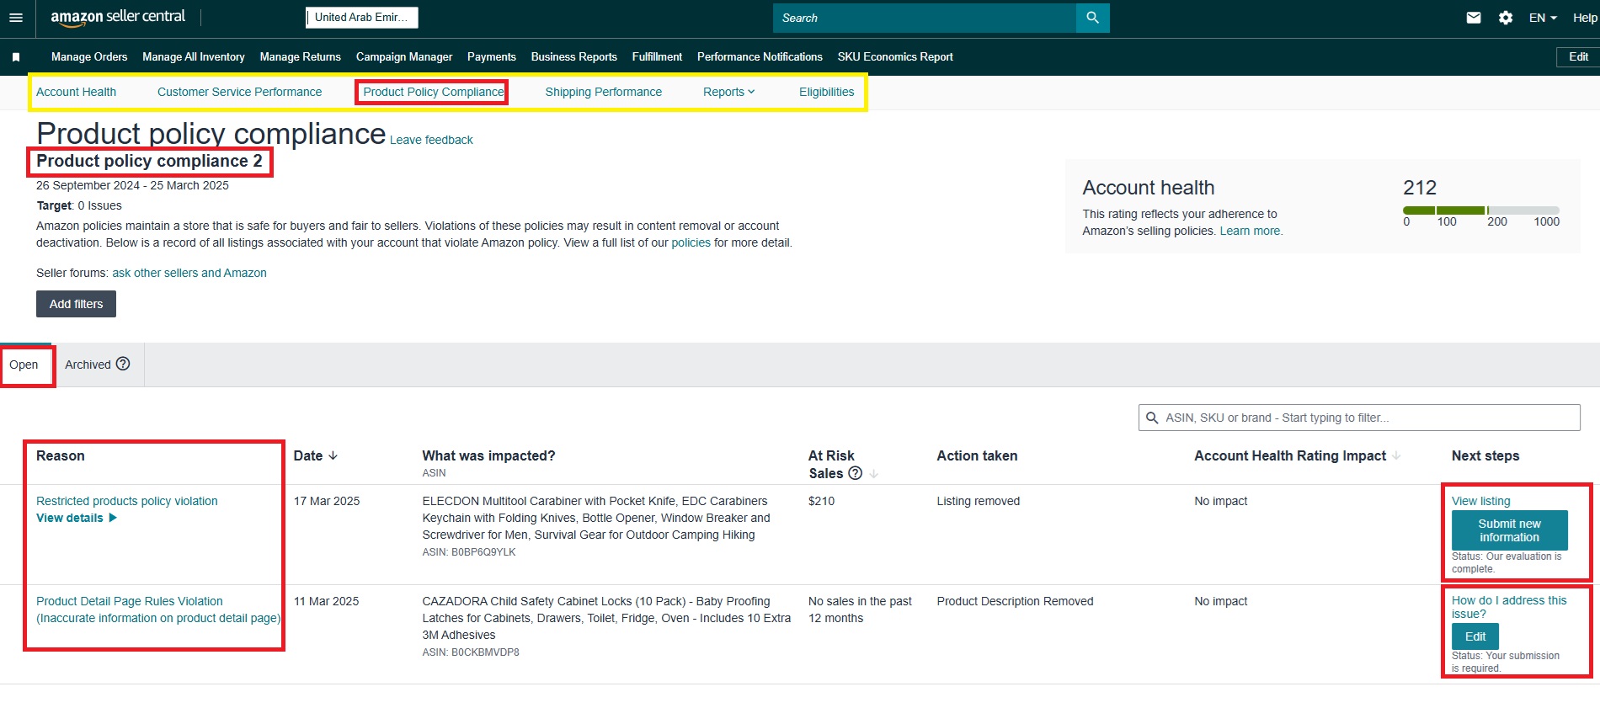Open Business Reports

tap(574, 57)
